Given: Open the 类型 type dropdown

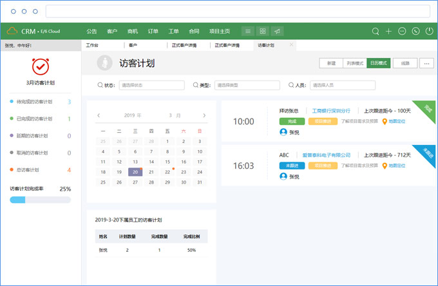Looking at the screenshot, I should tap(247, 85).
